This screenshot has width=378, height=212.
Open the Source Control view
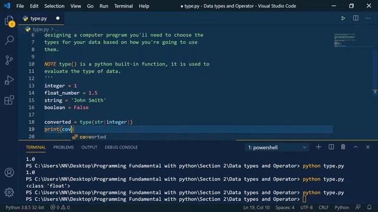coord(9,60)
